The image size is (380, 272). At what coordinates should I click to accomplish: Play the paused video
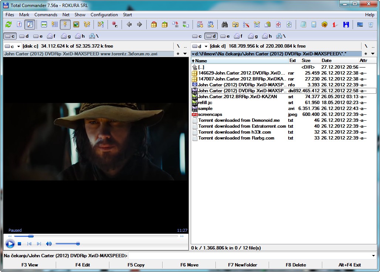[10, 244]
